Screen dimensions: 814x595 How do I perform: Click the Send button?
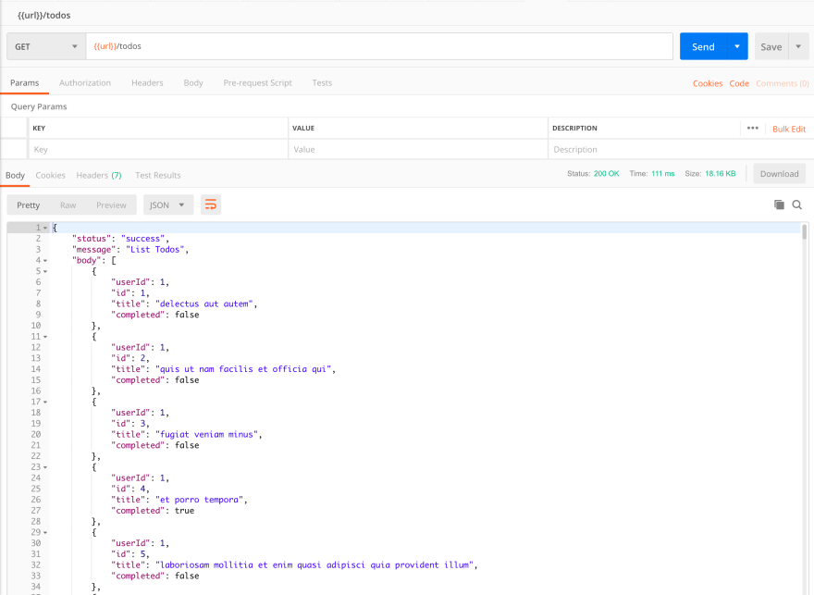[703, 46]
